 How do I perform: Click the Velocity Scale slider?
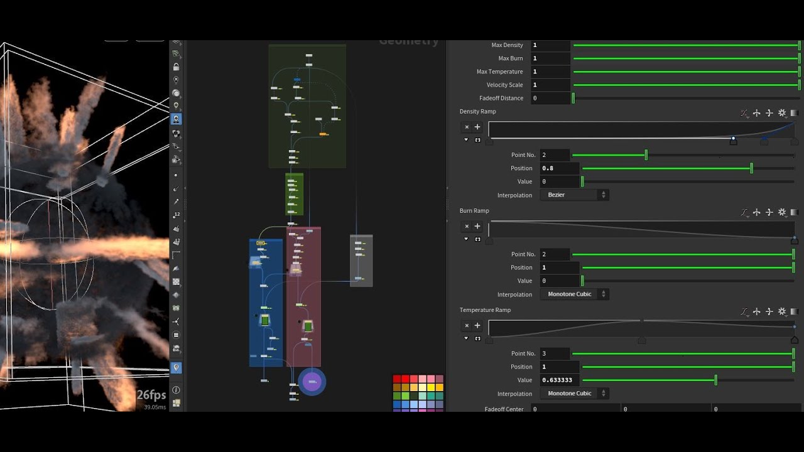point(687,85)
